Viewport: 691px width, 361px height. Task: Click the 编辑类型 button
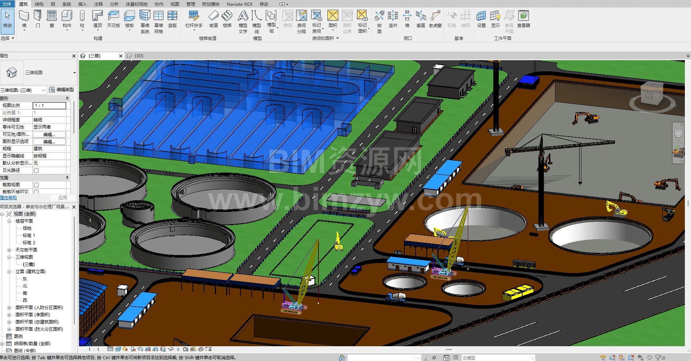point(62,90)
